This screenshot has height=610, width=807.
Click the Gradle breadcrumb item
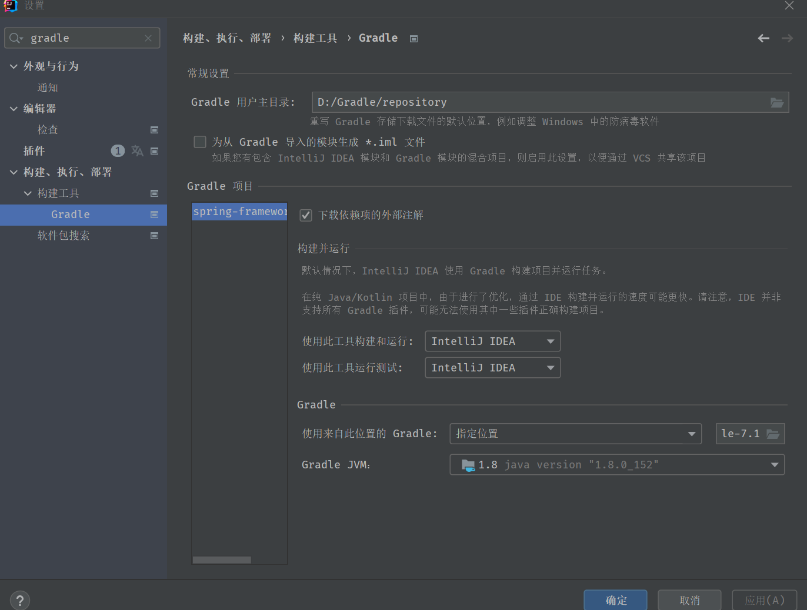pos(378,38)
